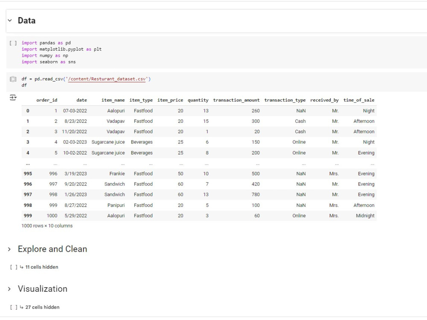Run the imports code cell
Viewport: 427px width, 320px height.
click(13, 43)
